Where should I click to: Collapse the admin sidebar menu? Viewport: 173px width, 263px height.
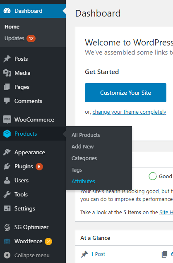click(27, 255)
